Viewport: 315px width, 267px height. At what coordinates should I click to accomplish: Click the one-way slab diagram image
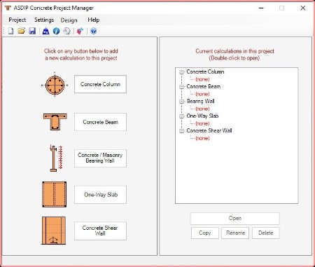pos(55,194)
